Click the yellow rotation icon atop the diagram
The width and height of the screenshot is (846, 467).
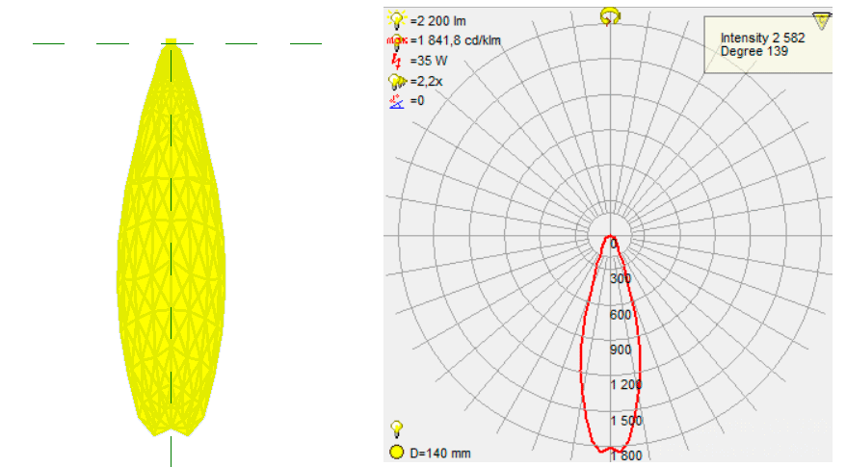(x=610, y=16)
